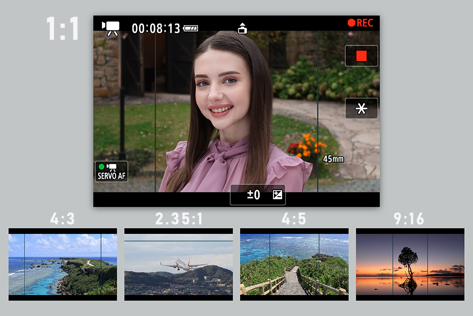Toggle the SERVO AF setting
The width and height of the screenshot is (473, 316).
(111, 172)
